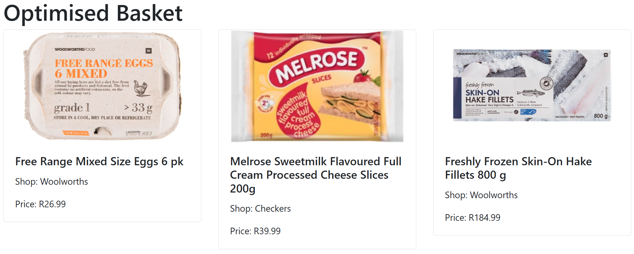634x254 pixels.
Task: Select the Melrose Sweetmilk Cheese Slices title
Action: [316, 175]
